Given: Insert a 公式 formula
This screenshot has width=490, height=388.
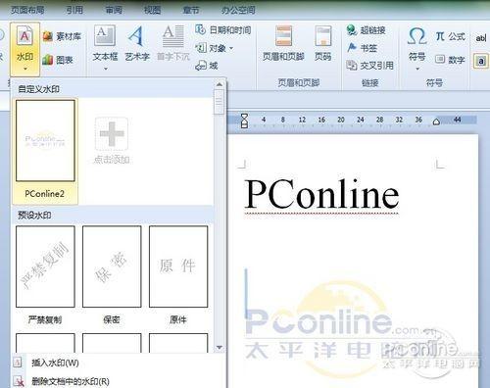Looking at the screenshot, I should coord(451,36).
